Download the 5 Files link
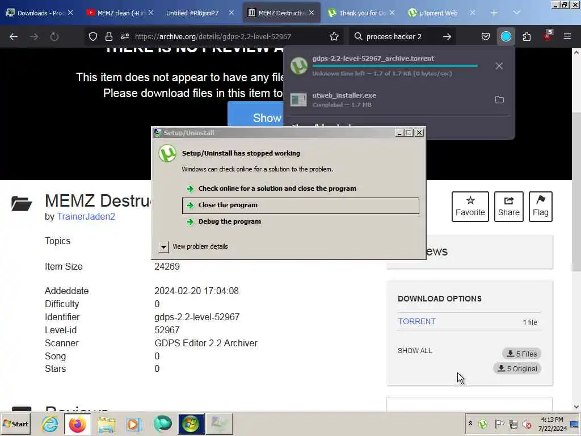This screenshot has height=436, width=581. pos(522,354)
